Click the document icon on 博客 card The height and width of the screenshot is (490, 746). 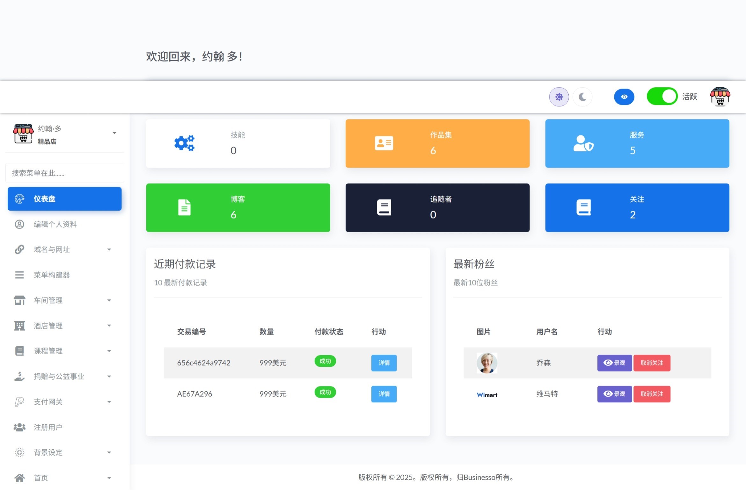click(184, 207)
